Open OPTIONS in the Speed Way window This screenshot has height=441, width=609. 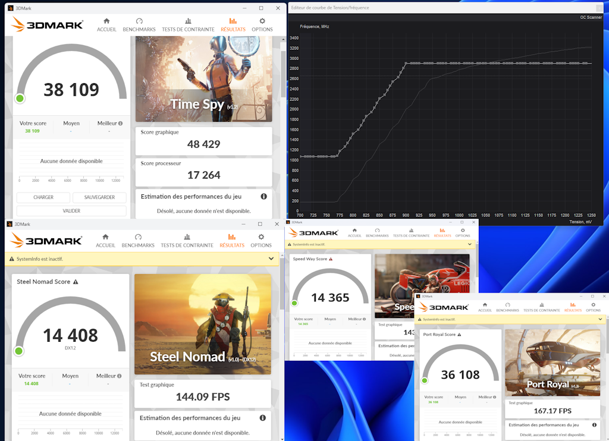463,233
